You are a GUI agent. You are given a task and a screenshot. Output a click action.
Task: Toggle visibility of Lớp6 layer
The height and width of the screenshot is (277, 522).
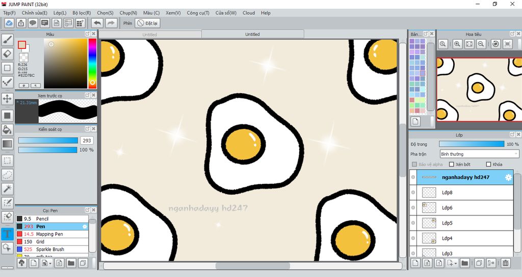click(413, 208)
